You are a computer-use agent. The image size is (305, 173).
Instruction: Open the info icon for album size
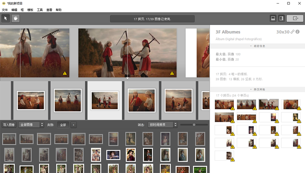pos(297,32)
